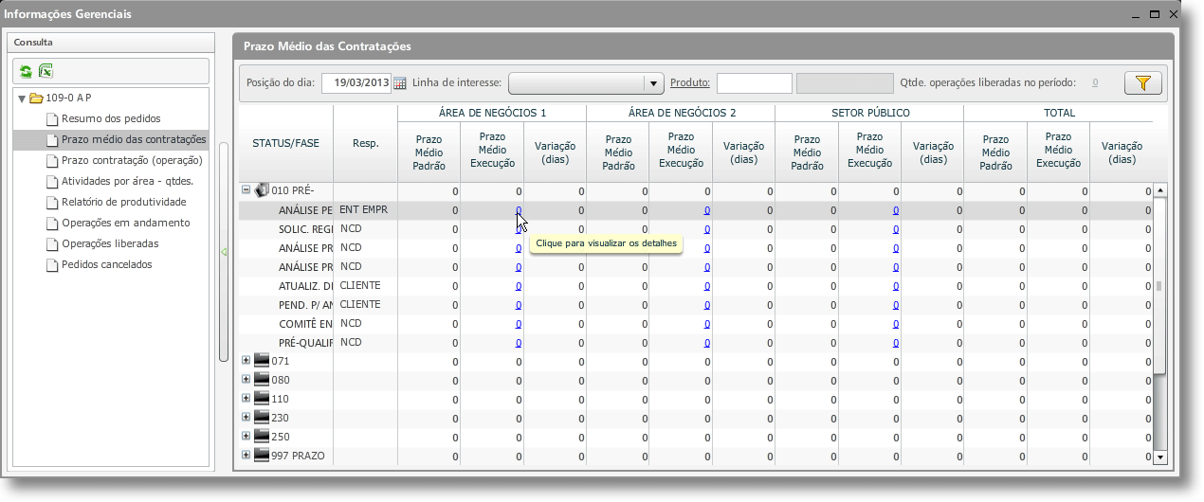Open Pedidos cancelados
1204x502 pixels.
pos(107,264)
